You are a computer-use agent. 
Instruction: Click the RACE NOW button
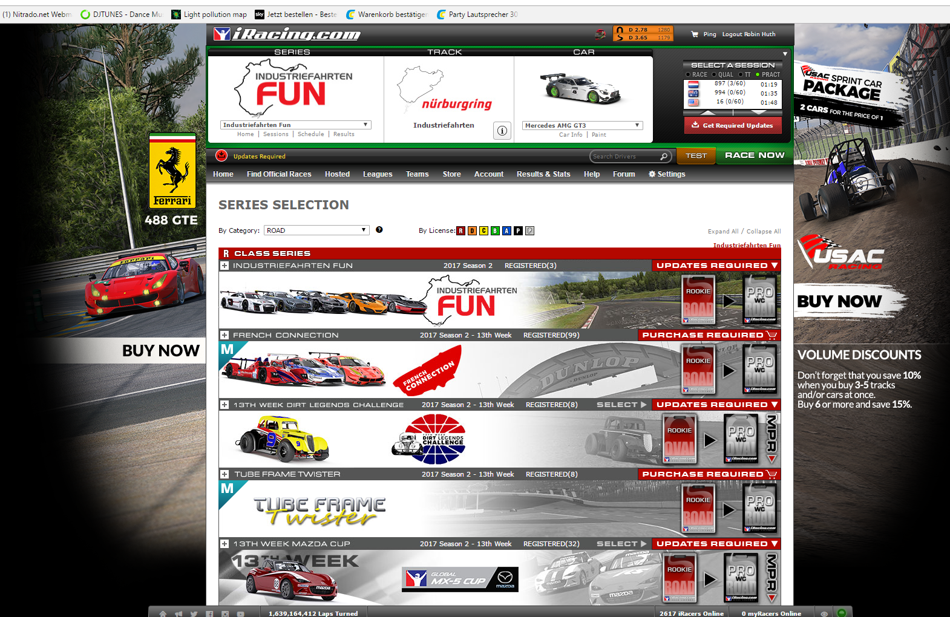click(x=755, y=155)
